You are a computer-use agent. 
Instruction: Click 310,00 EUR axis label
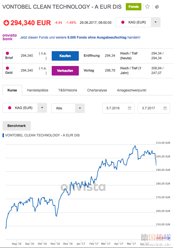163,143
